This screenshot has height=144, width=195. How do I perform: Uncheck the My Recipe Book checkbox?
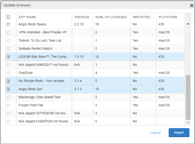click(8, 81)
